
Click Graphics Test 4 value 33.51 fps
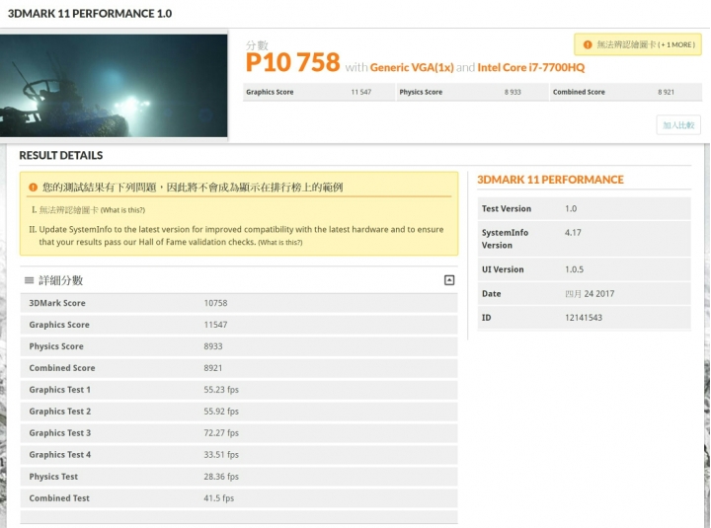(x=221, y=455)
